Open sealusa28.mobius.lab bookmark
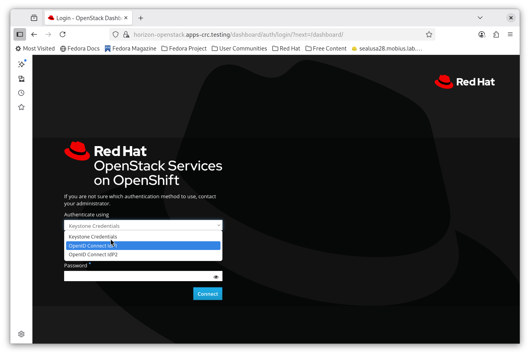Viewport: 530px width, 355px height. (x=387, y=49)
